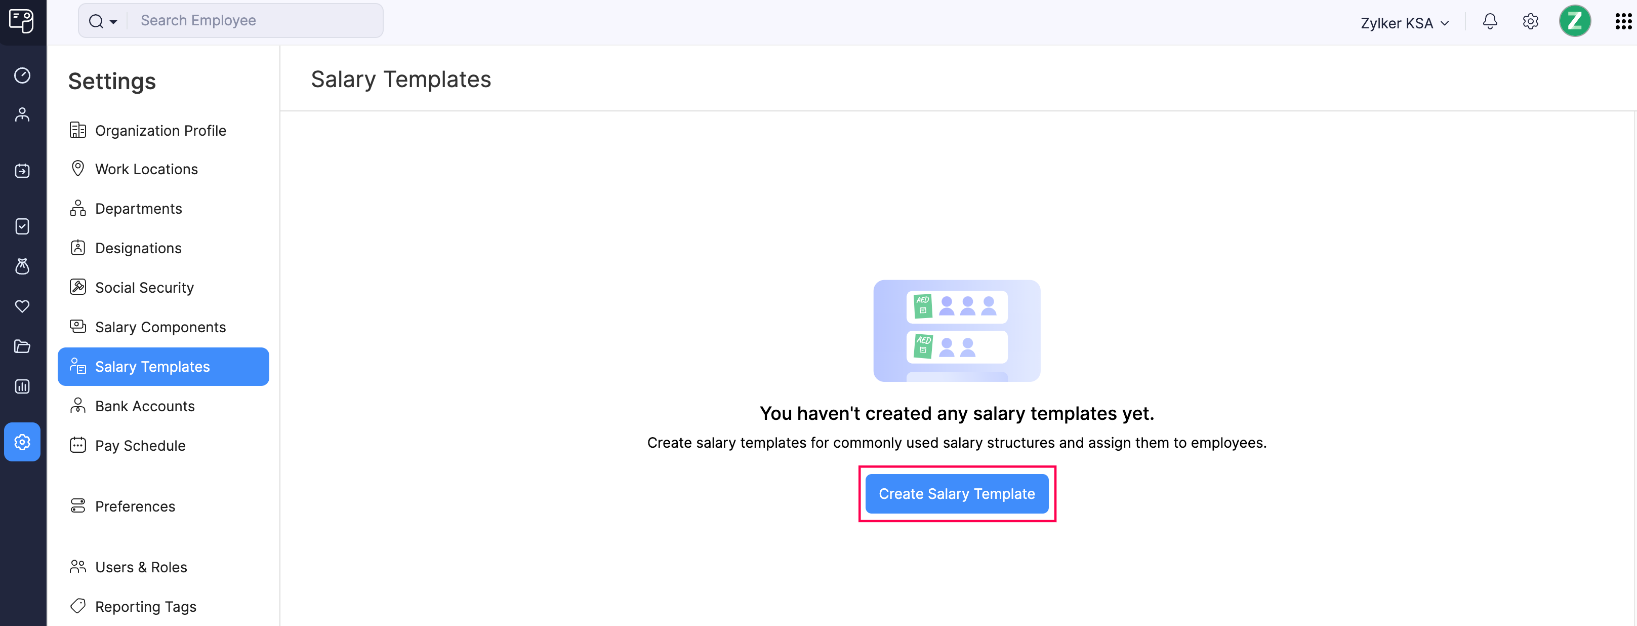This screenshot has width=1637, height=626.
Task: Open the Benefits heart icon
Action: point(22,307)
